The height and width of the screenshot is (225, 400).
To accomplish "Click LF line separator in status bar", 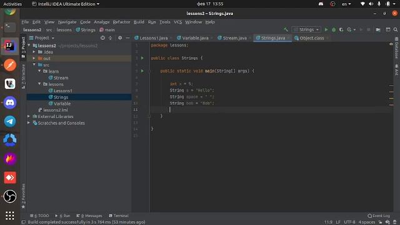I will [x=338, y=222].
